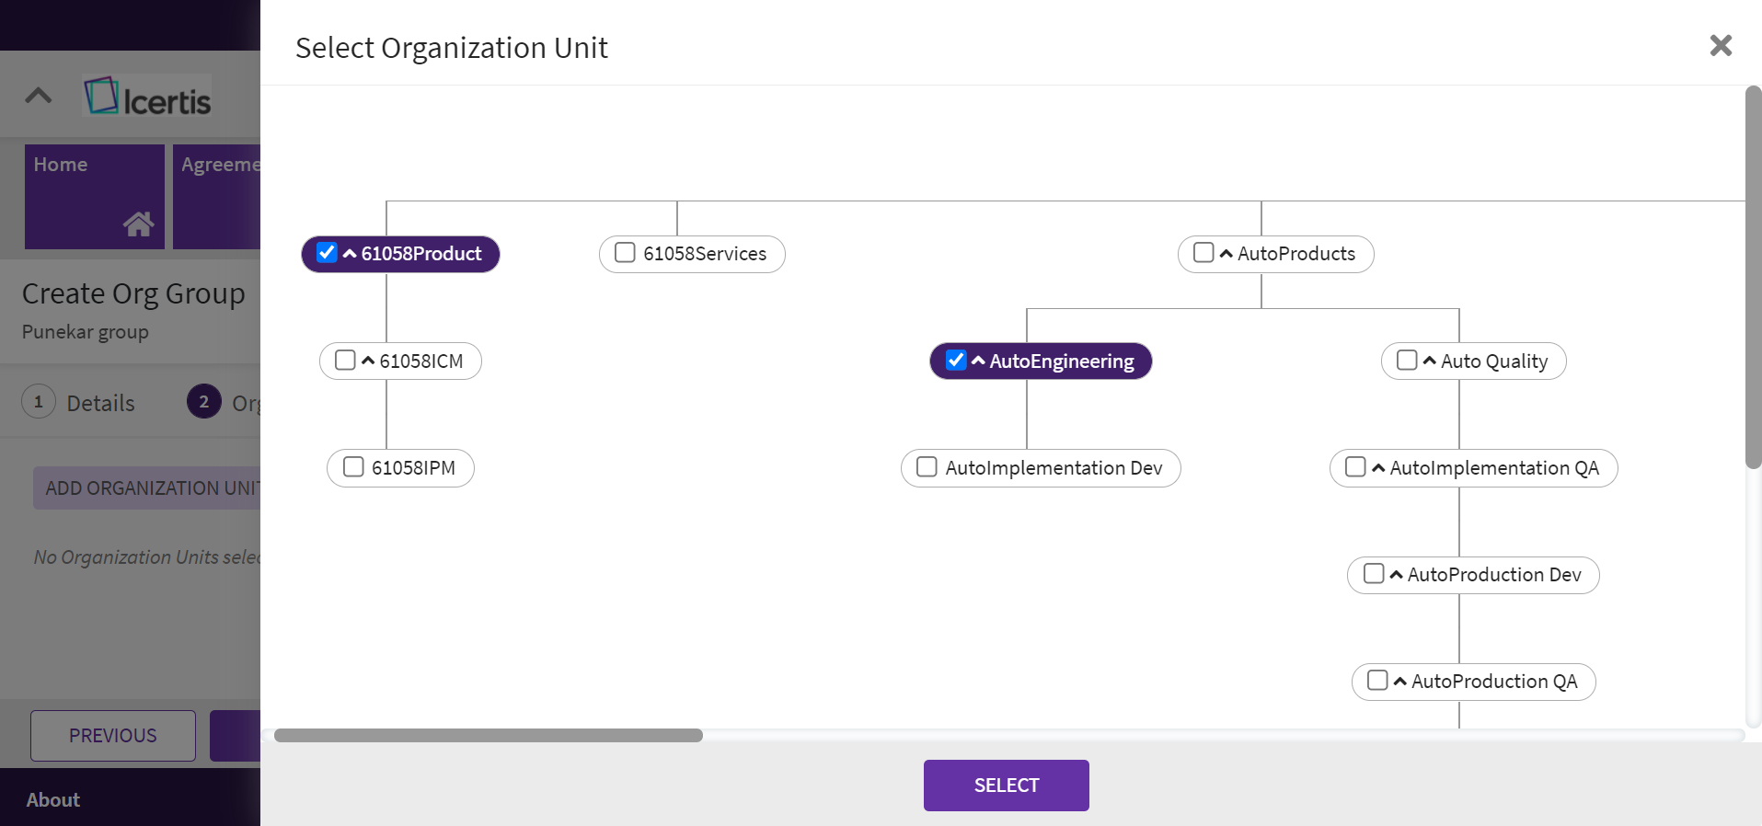Click the Icertis logo
The image size is (1762, 826).
pos(148,97)
